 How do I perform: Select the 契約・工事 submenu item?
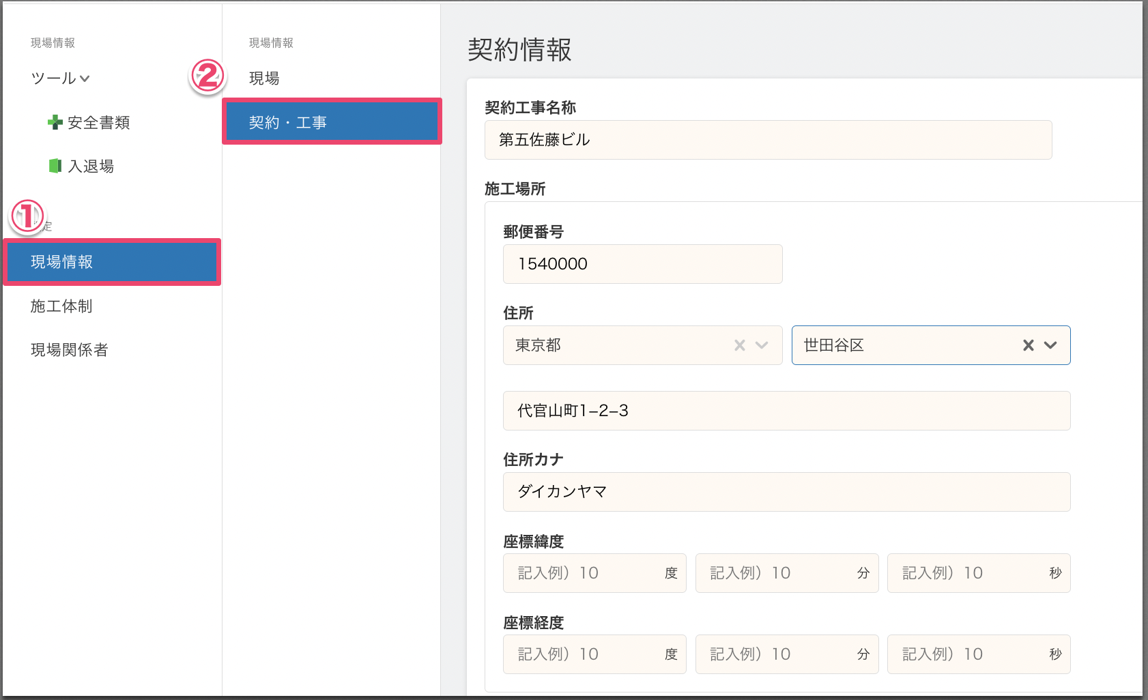click(x=332, y=122)
